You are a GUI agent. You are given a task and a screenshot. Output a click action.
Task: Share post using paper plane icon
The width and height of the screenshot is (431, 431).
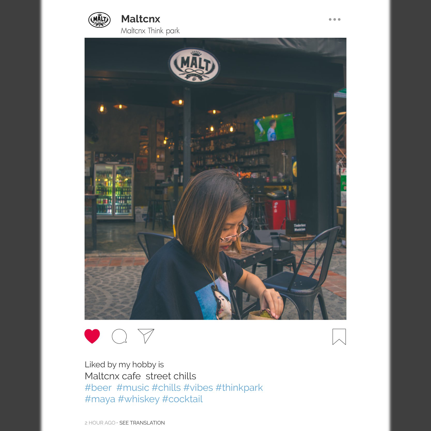point(146,336)
